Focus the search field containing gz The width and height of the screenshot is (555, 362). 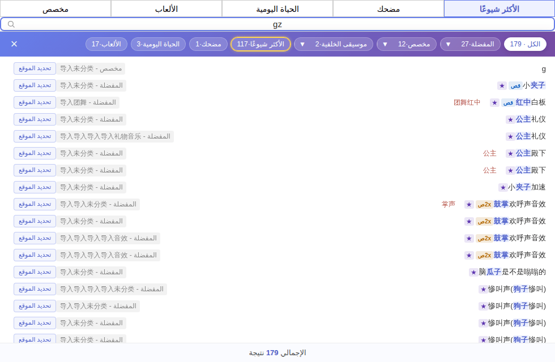pos(277,24)
